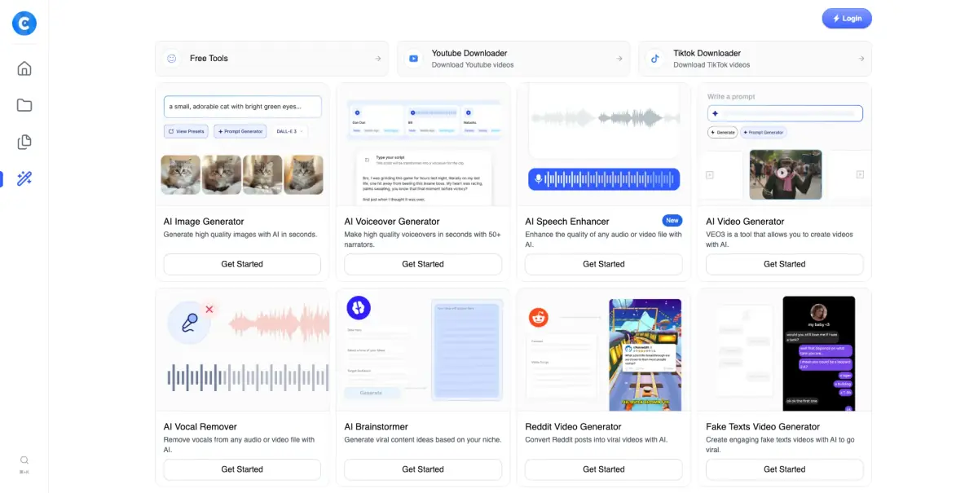The height and width of the screenshot is (493, 978).
Task: Click the first cat thumbnail
Action: point(181,174)
